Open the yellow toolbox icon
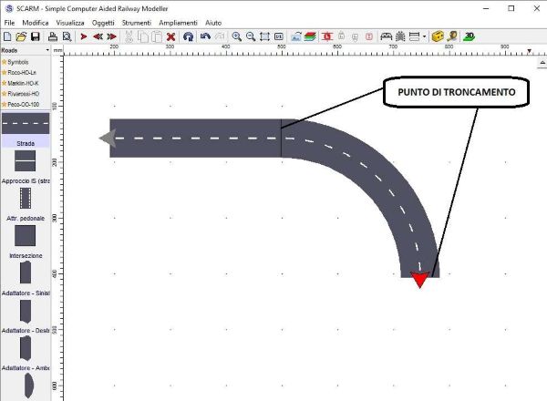 (438, 36)
